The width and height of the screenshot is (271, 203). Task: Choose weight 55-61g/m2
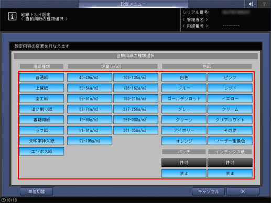tap(90, 98)
